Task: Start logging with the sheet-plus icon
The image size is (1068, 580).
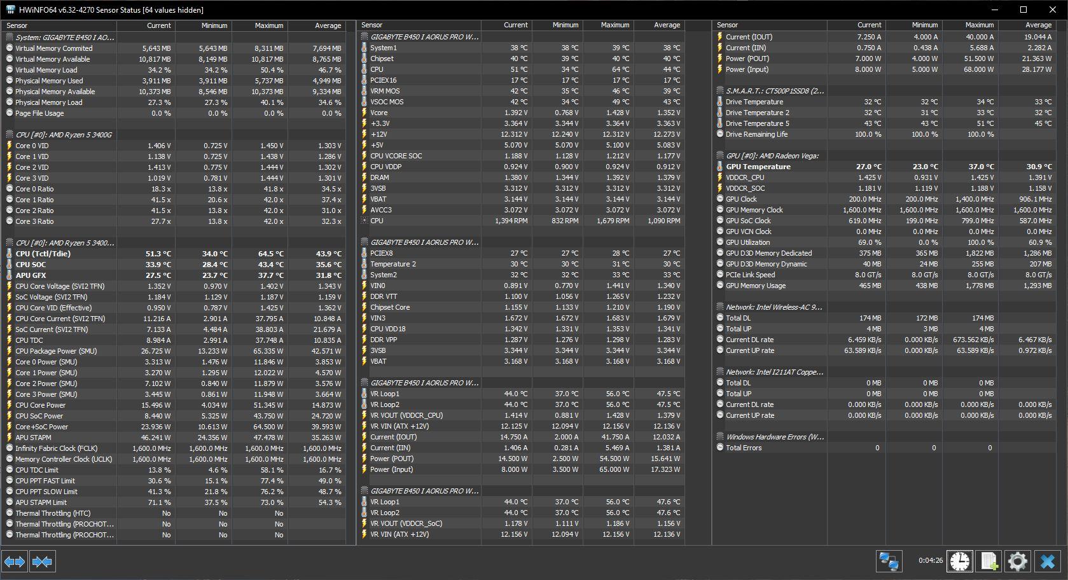Action: (x=989, y=561)
